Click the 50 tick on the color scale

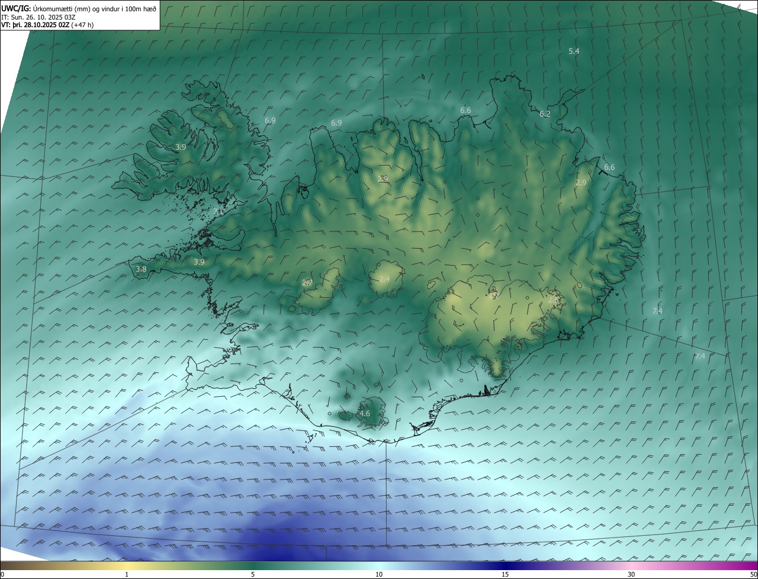pos(753,574)
